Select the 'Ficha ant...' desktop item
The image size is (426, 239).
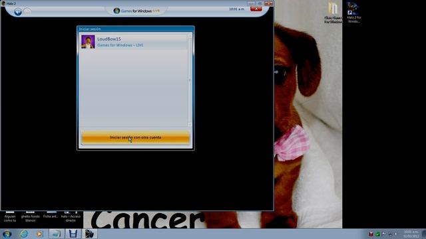[x=51, y=215]
